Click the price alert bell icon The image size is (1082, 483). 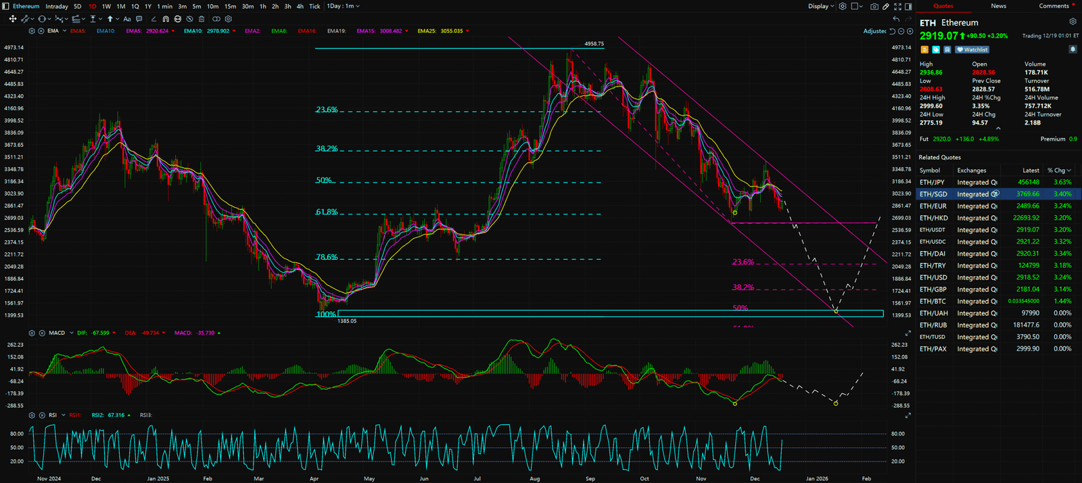(x=1073, y=49)
